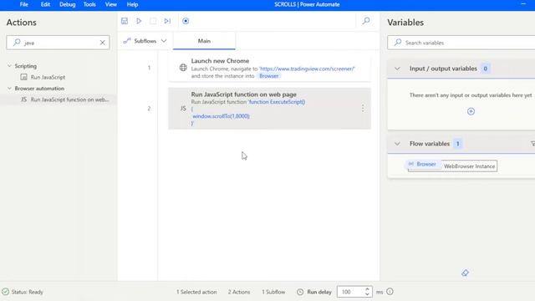Image resolution: width=535 pixels, height=301 pixels.
Task: Open the Help menu
Action: [x=132, y=4]
